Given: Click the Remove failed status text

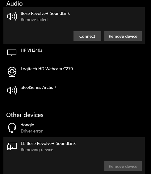Looking at the screenshot, I should click(x=34, y=20).
